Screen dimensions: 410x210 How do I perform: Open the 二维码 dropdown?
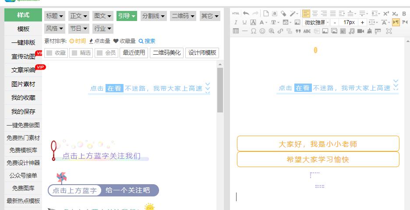coord(183,16)
